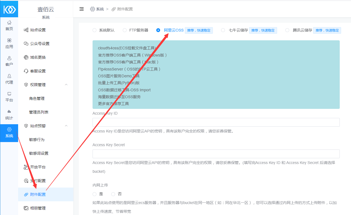Select the FTP服务器 radio button

(125, 30)
